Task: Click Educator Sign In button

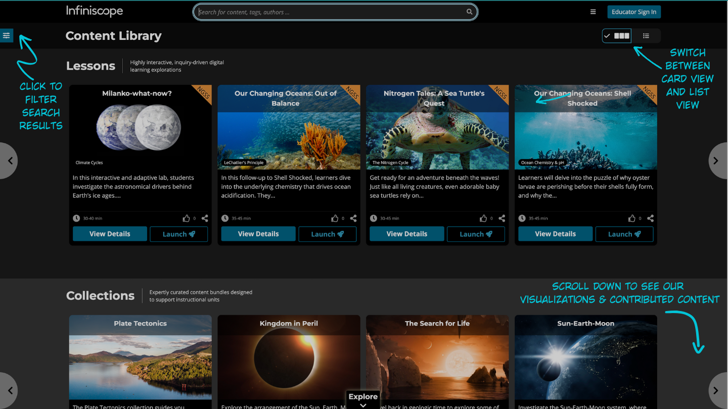Action: coord(633,12)
